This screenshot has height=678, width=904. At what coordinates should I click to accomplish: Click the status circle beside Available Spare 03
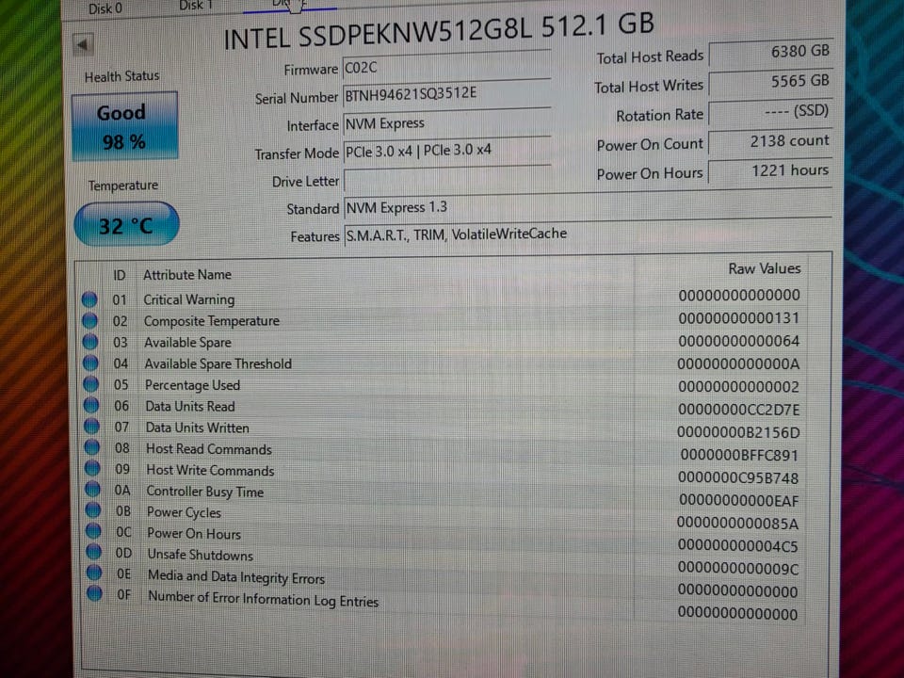90,342
